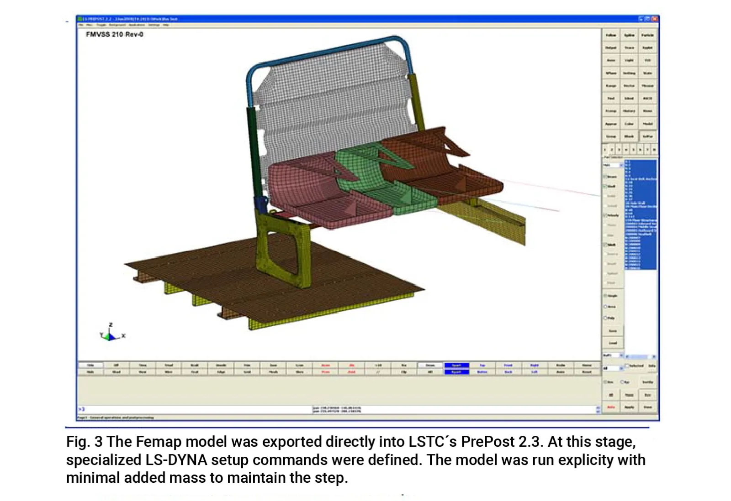Viewport: 731px width, 501px height.
Task: Click the command line input field
Action: 194,409
